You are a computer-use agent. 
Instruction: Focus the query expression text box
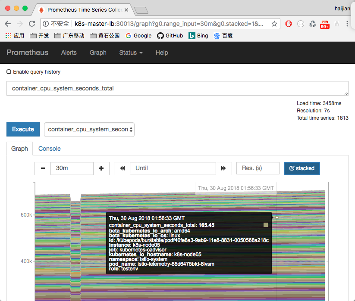(x=177, y=88)
